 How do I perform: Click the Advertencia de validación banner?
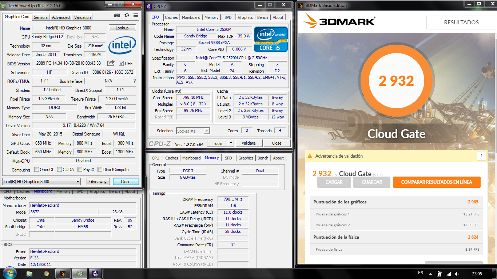pyautogui.click(x=396, y=156)
